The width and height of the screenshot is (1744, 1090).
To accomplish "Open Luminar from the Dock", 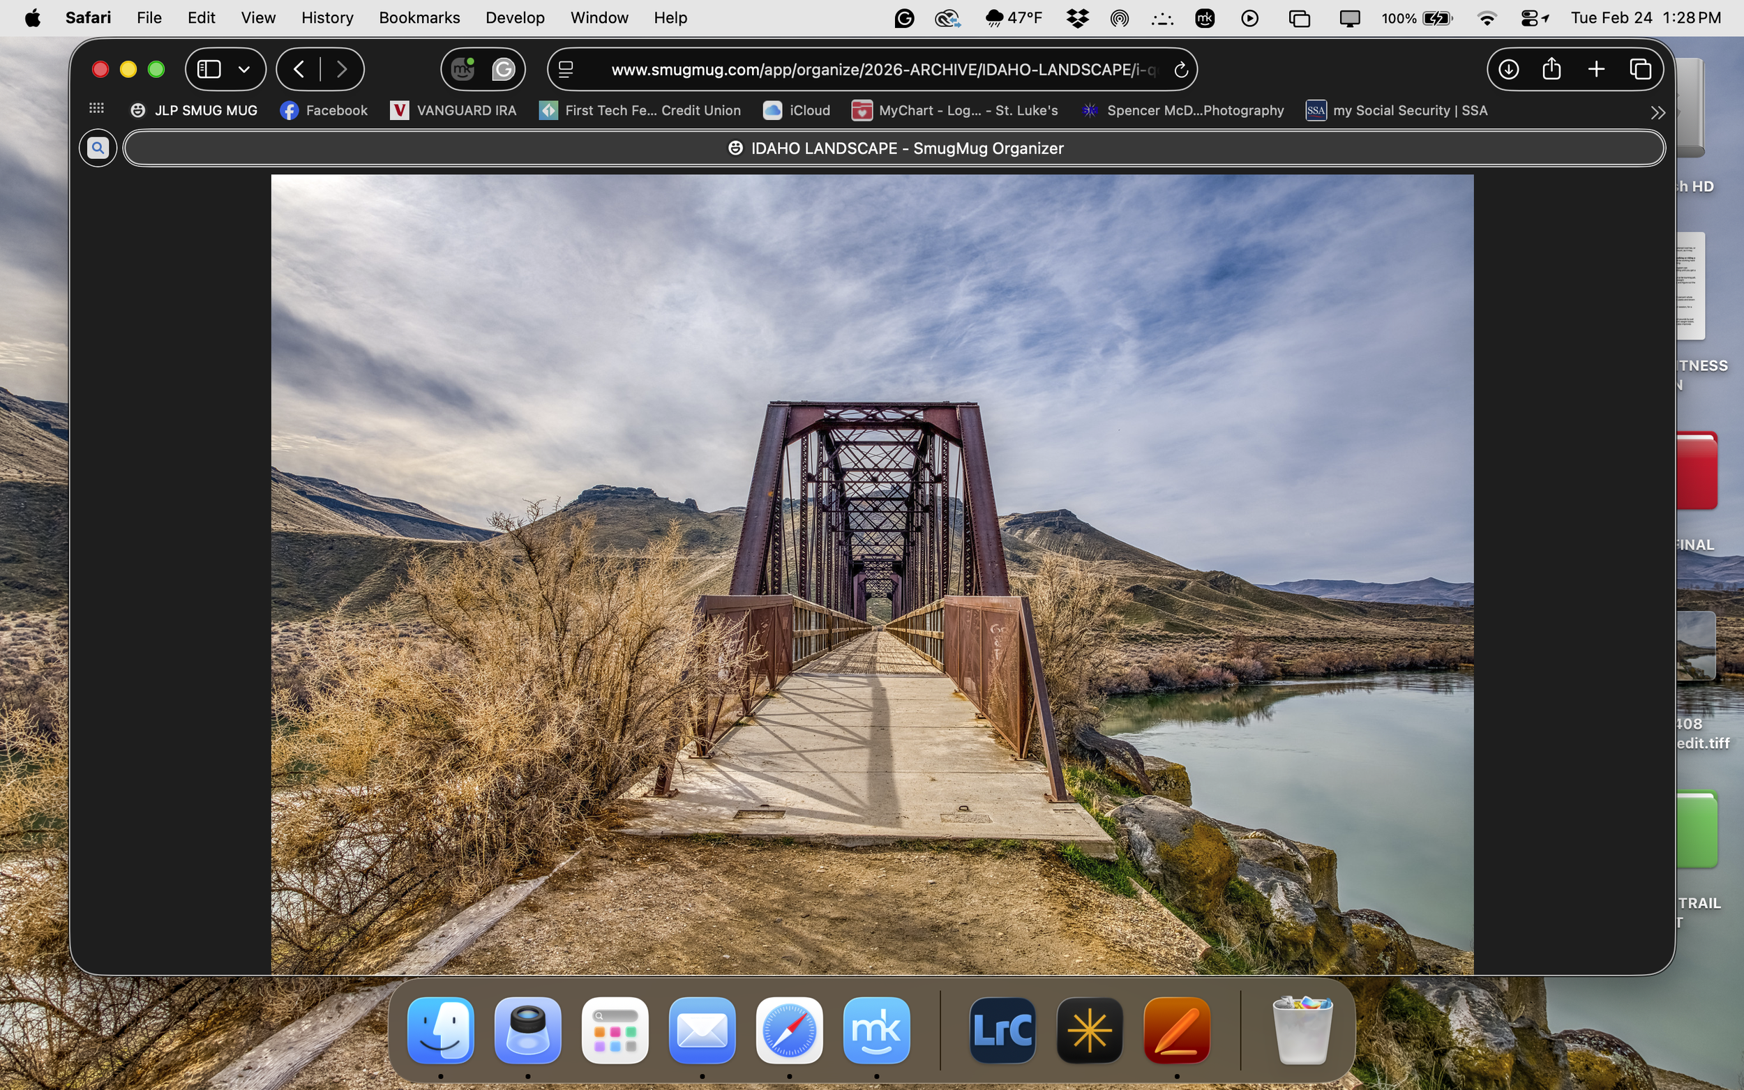I will click(1089, 1029).
